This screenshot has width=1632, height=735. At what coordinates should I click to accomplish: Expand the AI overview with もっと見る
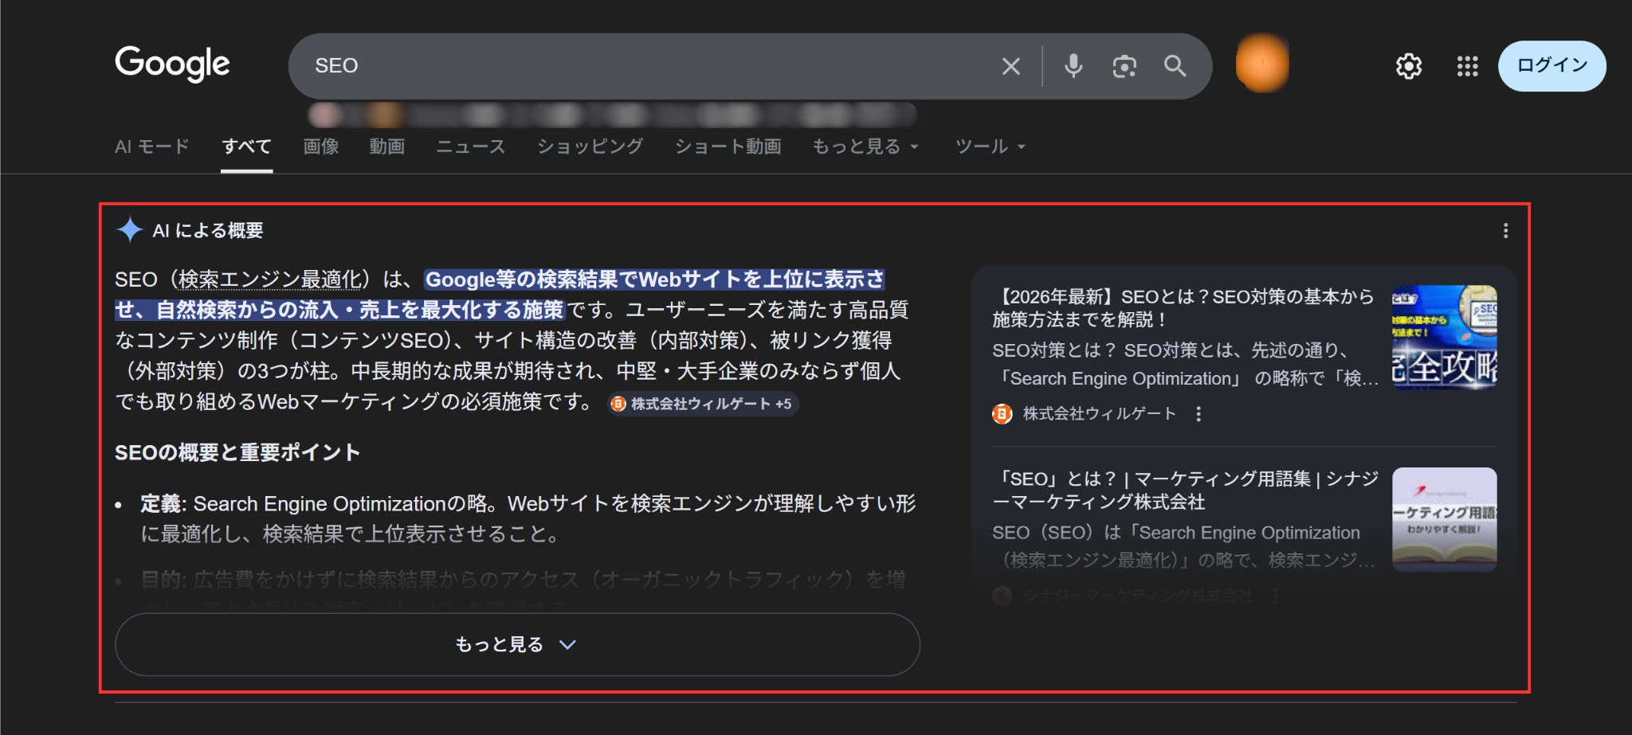(516, 644)
